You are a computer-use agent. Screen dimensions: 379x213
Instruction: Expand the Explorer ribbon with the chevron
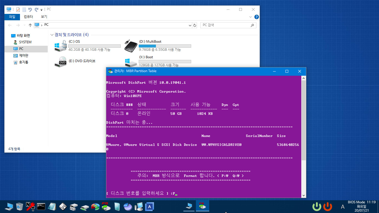pos(251,17)
